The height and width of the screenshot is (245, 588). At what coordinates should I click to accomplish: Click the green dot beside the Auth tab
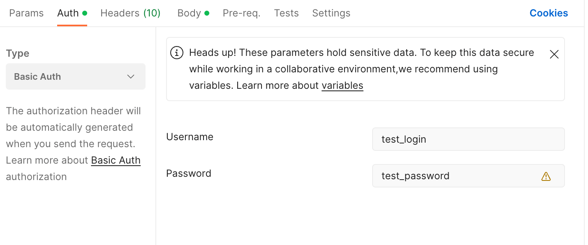[85, 13]
